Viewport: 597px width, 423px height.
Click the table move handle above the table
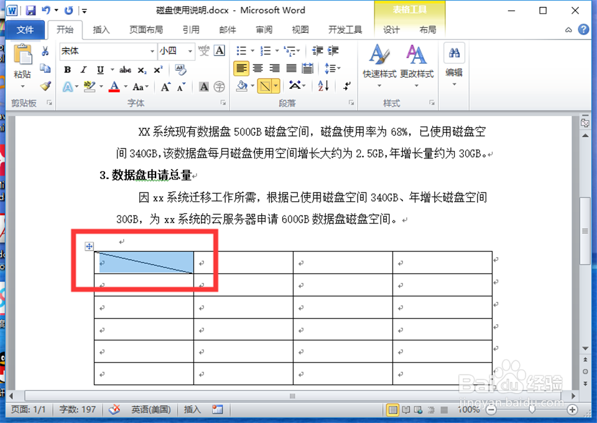[x=89, y=247]
